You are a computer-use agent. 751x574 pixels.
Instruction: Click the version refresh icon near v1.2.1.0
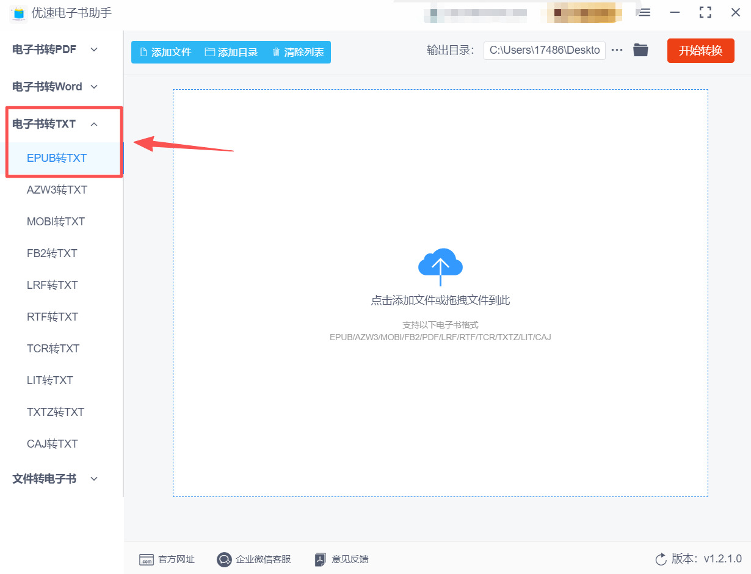(660, 559)
